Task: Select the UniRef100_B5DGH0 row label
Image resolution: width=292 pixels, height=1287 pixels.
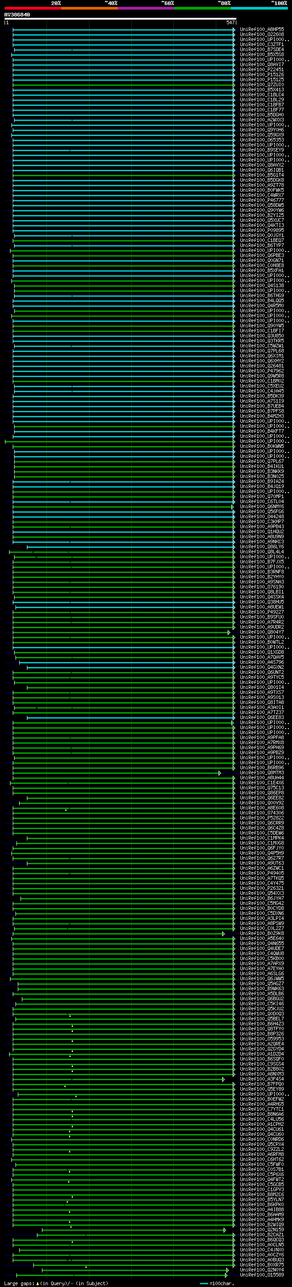Action: [262, 115]
